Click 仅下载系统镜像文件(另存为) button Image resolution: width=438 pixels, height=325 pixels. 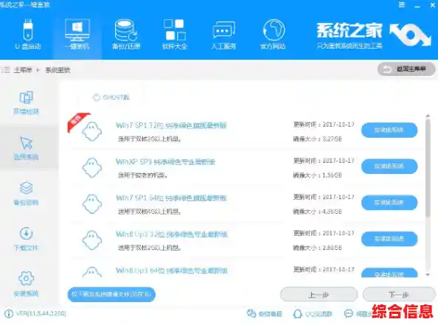coord(111,294)
